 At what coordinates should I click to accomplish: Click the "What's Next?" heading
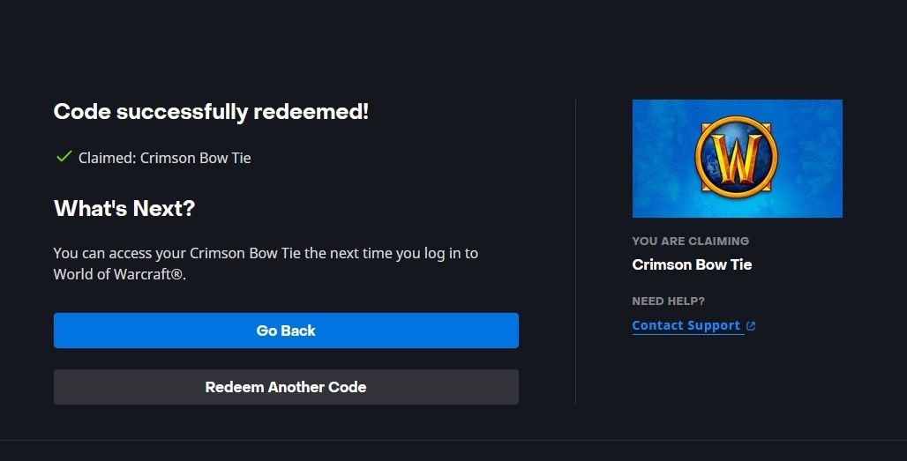[x=124, y=209]
